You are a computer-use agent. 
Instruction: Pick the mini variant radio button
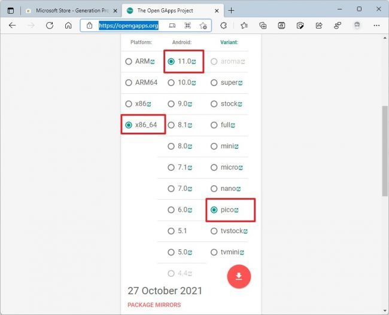click(x=214, y=146)
